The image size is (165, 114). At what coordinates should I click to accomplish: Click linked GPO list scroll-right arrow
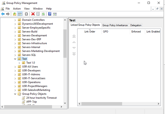(x=158, y=104)
